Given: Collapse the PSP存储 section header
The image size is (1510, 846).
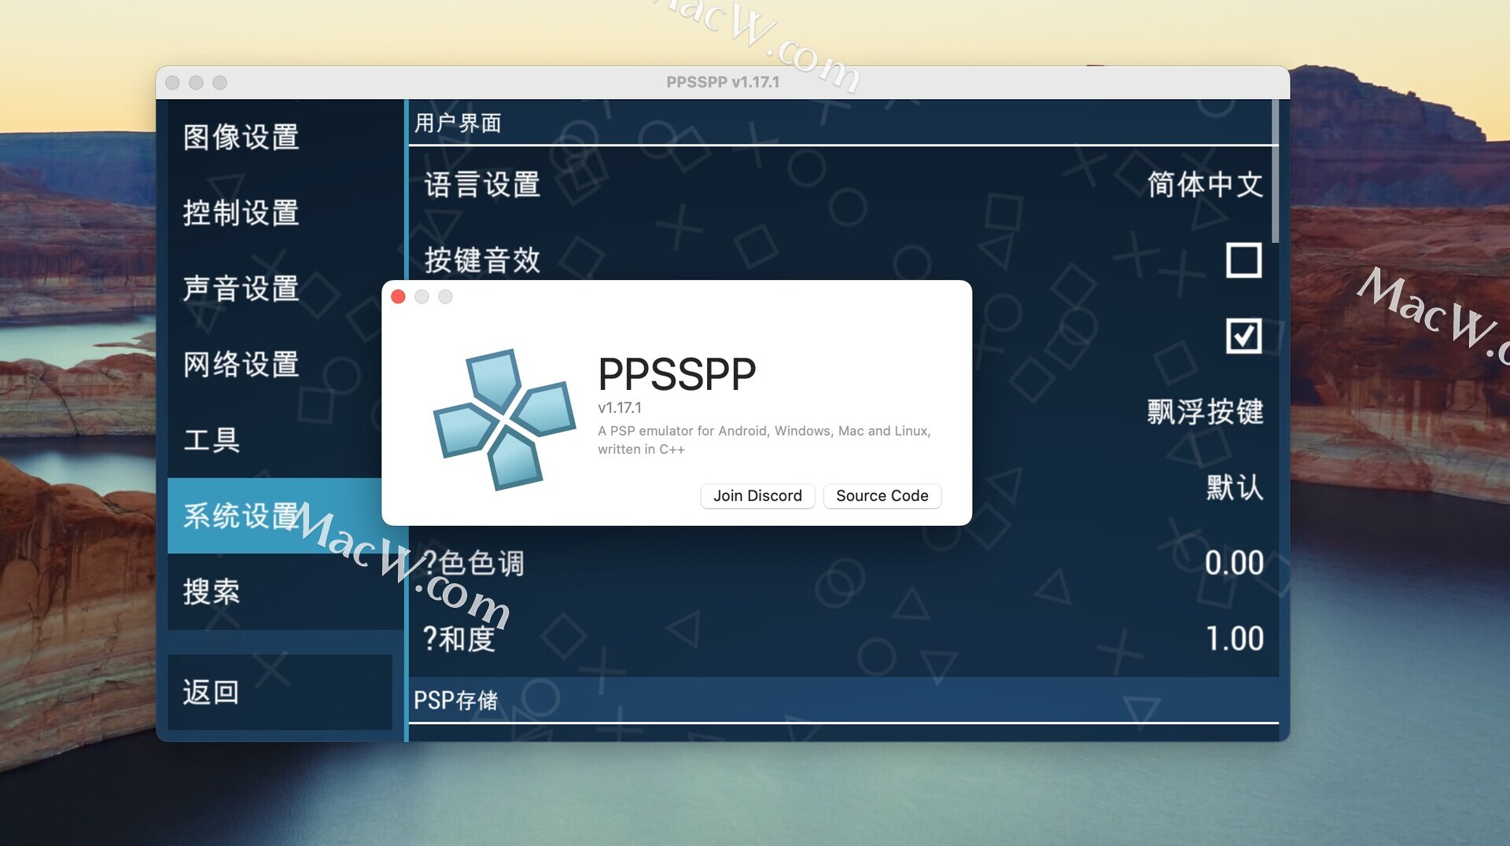Looking at the screenshot, I should tap(843, 700).
